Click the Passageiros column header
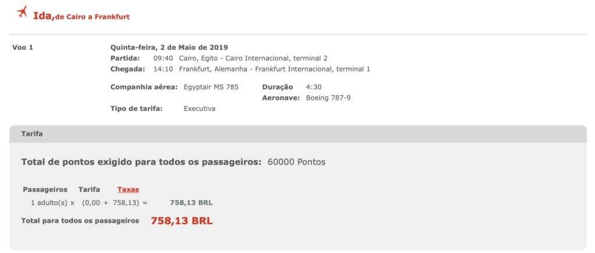This screenshot has width=595, height=253. click(45, 189)
